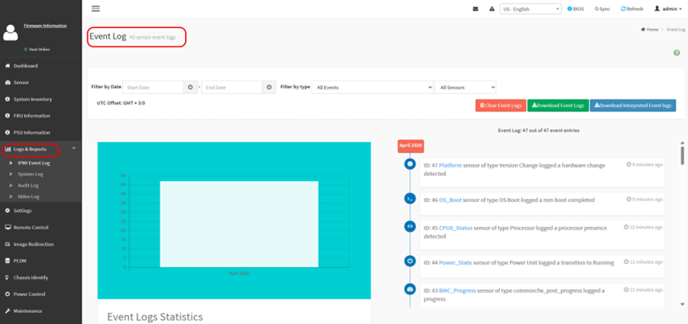Open the All Sensors filter dropdown
Viewport: 688px width, 324px height.
tap(466, 87)
